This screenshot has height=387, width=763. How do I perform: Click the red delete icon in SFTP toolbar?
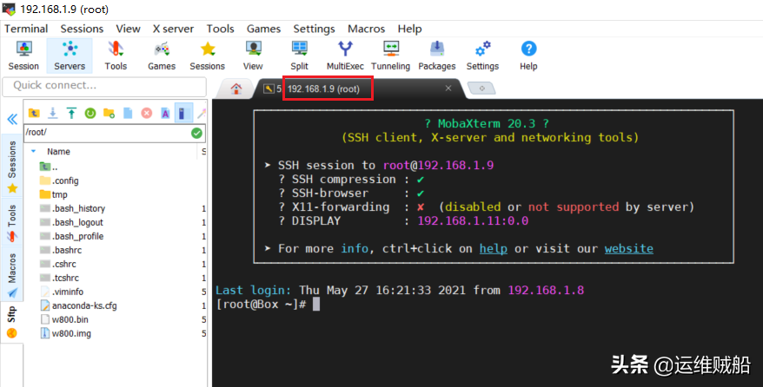tap(147, 113)
